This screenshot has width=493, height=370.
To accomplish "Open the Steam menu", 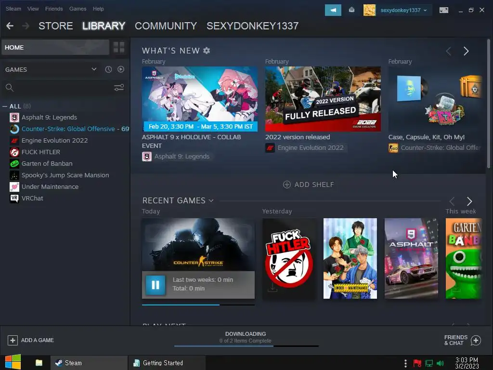I will pyautogui.click(x=13, y=9).
